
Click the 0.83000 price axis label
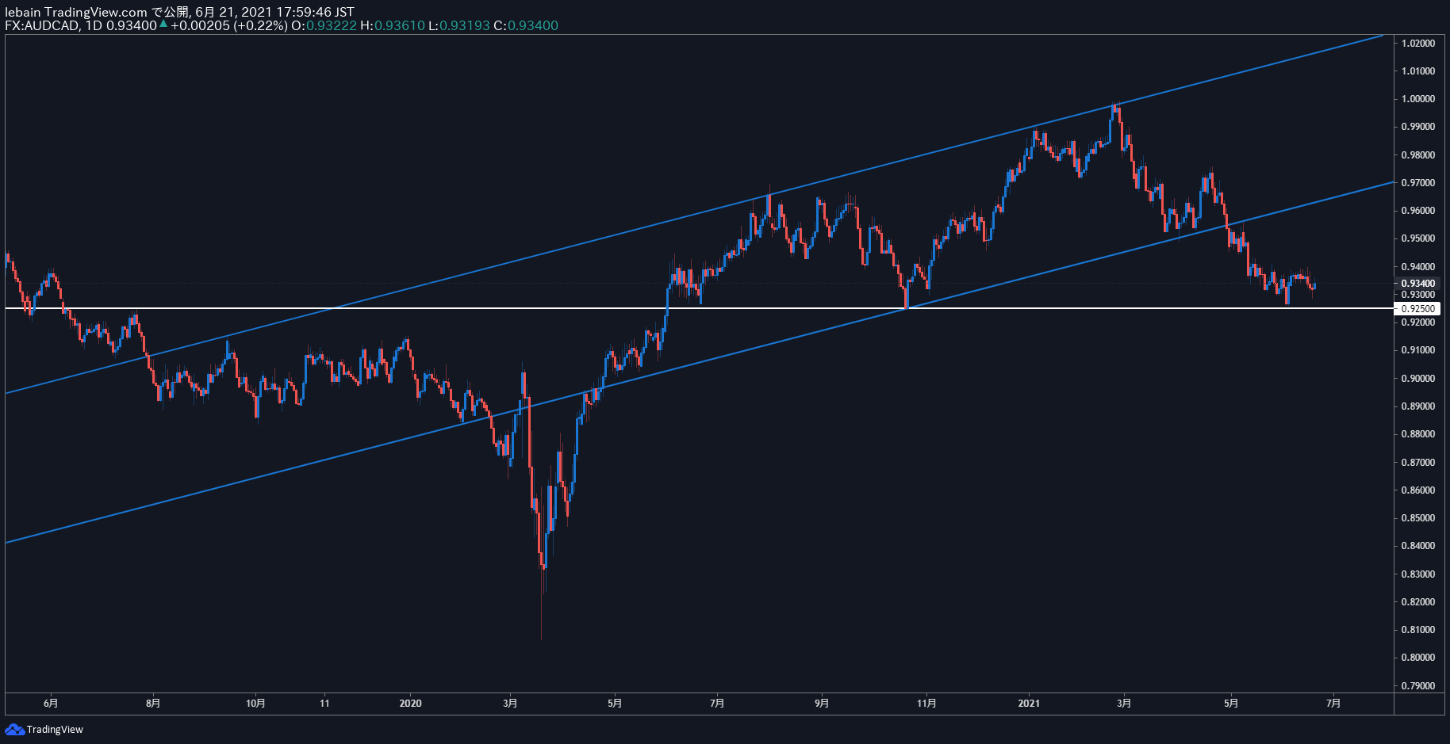point(1417,574)
